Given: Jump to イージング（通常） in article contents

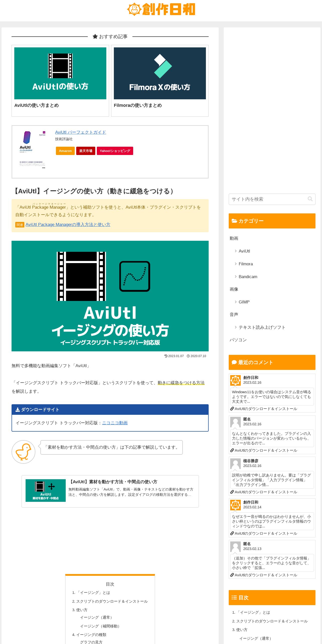Looking at the screenshot, I should (97, 617).
